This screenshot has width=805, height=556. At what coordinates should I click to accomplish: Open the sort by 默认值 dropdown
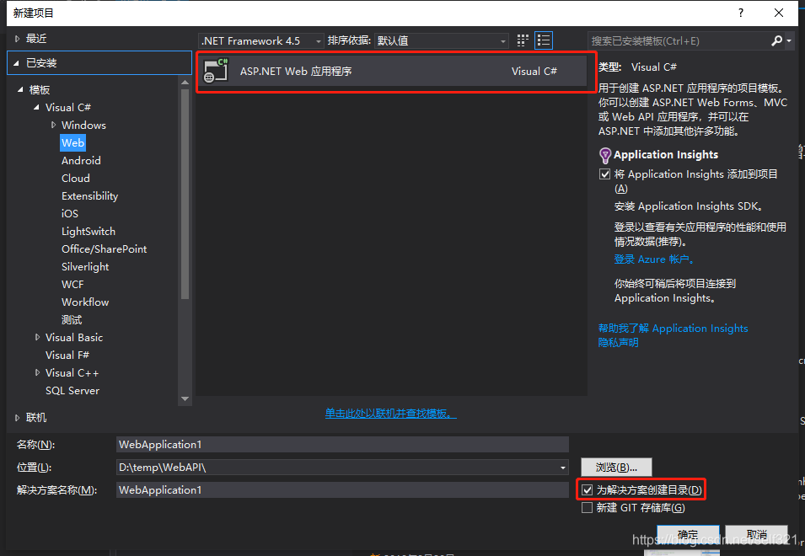coord(442,40)
